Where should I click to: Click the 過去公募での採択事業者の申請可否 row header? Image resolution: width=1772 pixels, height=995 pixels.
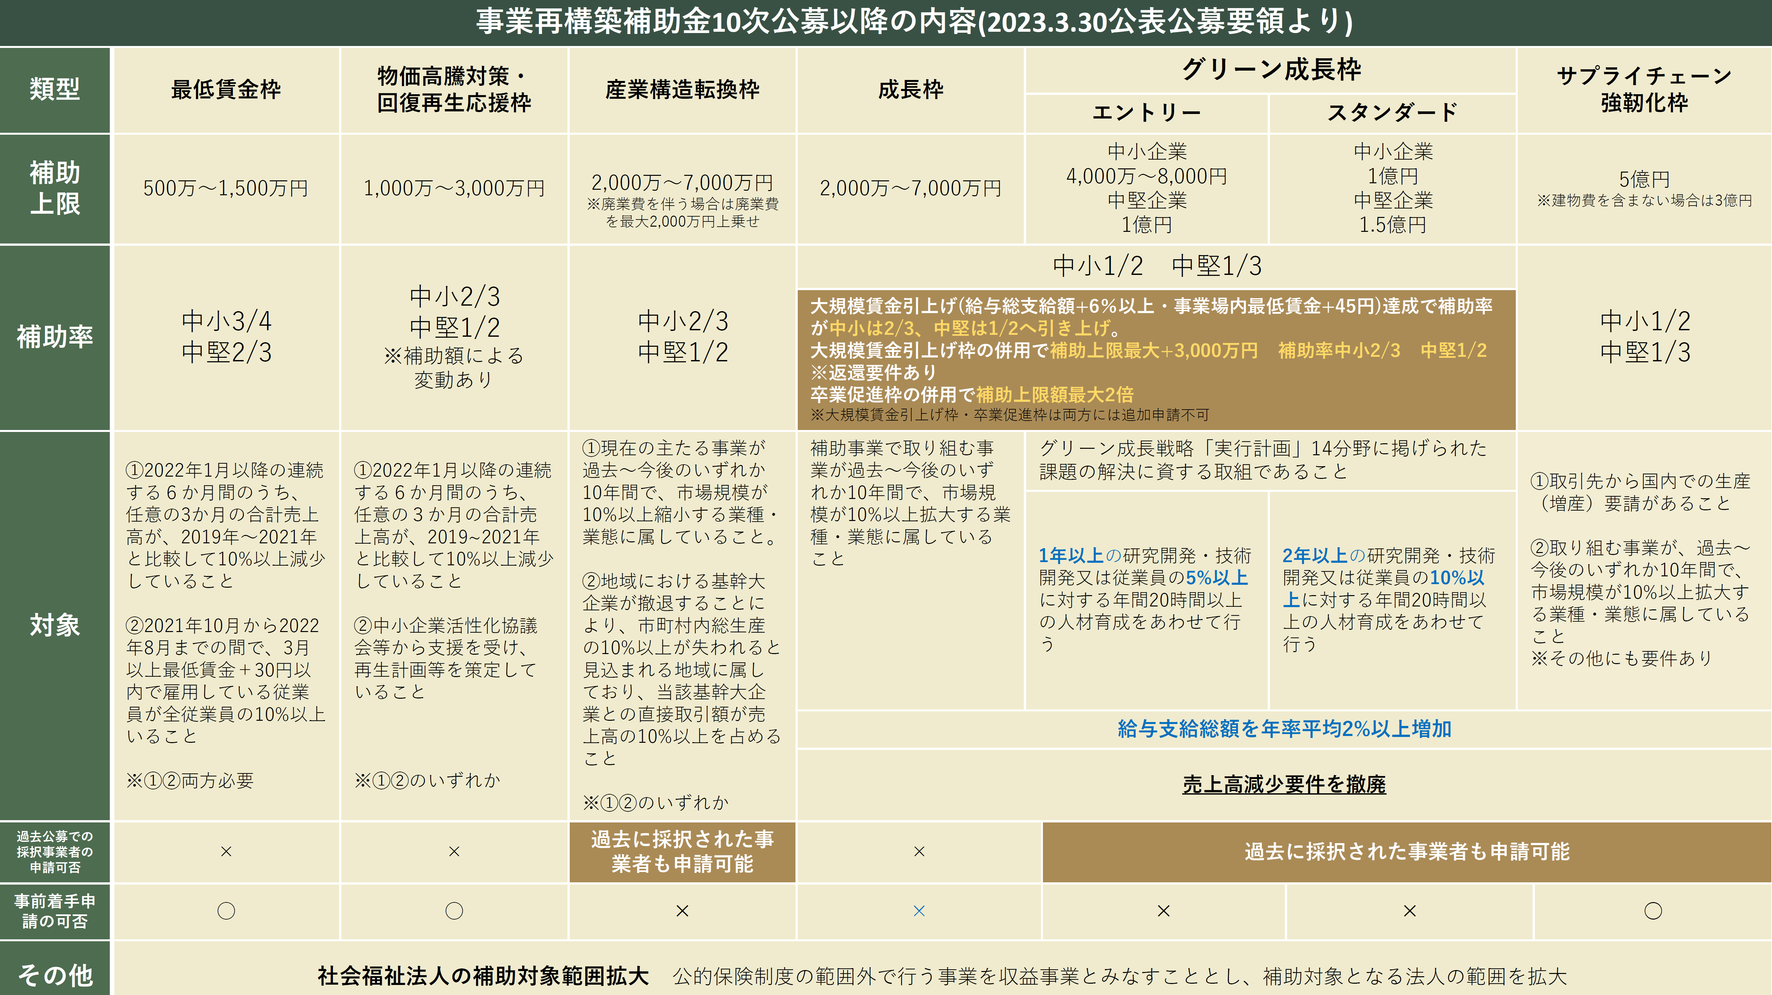(x=55, y=852)
